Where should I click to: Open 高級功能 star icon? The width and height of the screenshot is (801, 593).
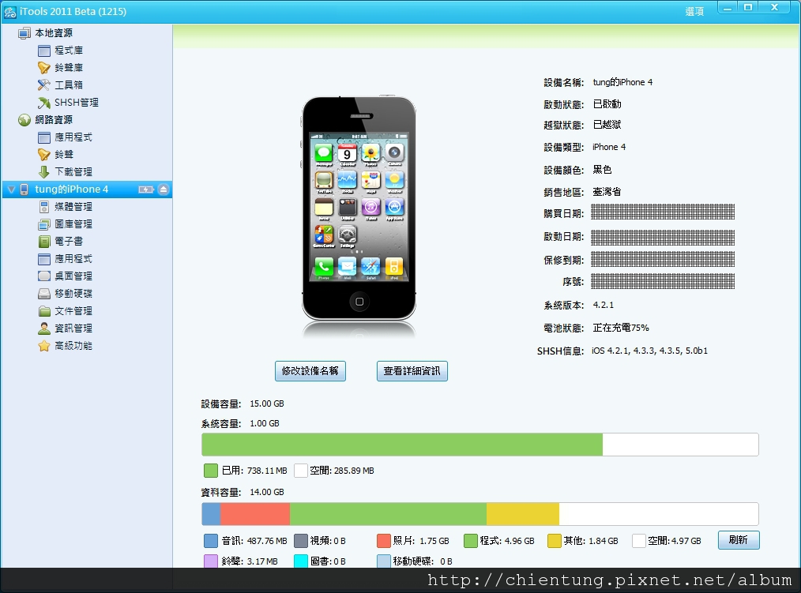(x=44, y=346)
